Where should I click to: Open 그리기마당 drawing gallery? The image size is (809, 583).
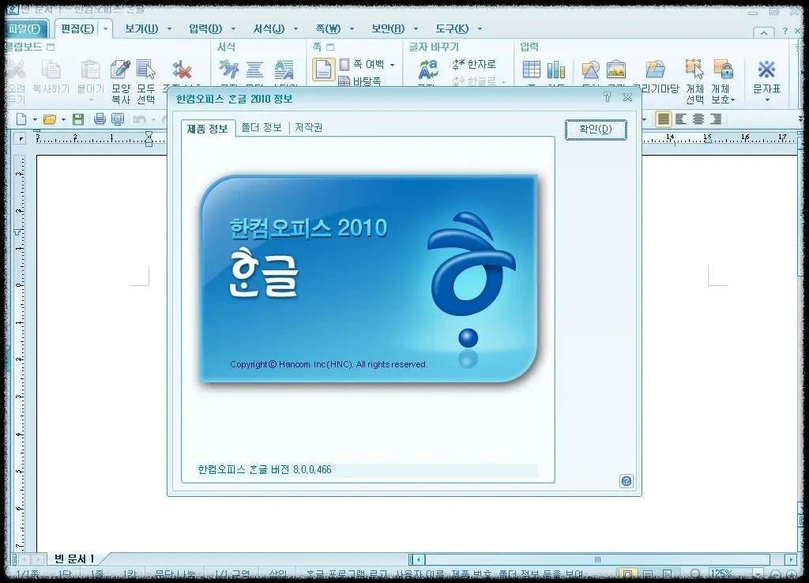point(655,70)
